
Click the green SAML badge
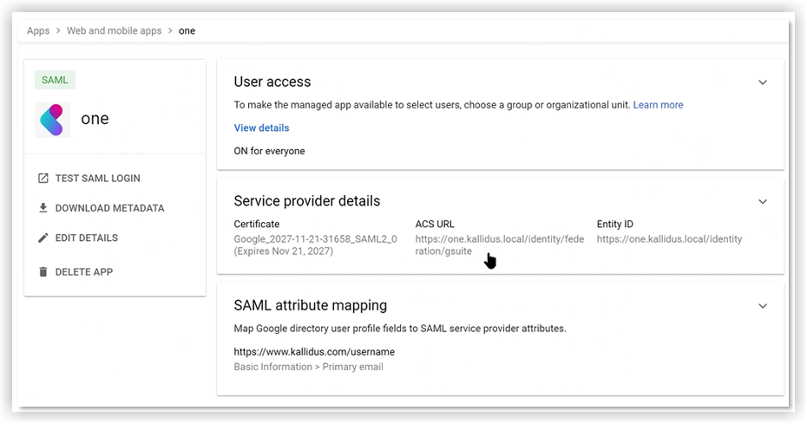point(55,80)
